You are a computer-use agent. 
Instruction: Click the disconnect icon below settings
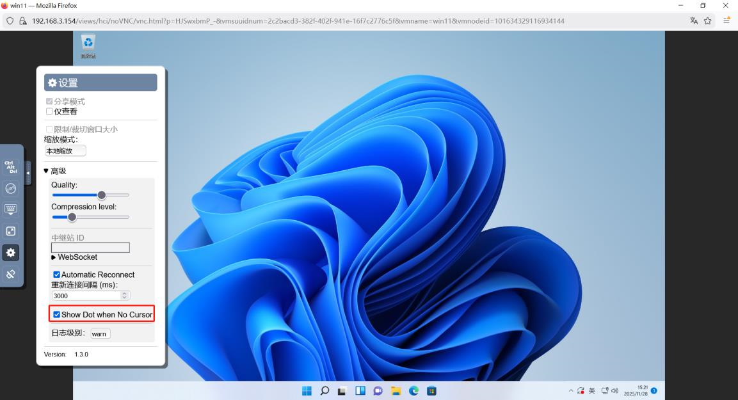point(10,275)
